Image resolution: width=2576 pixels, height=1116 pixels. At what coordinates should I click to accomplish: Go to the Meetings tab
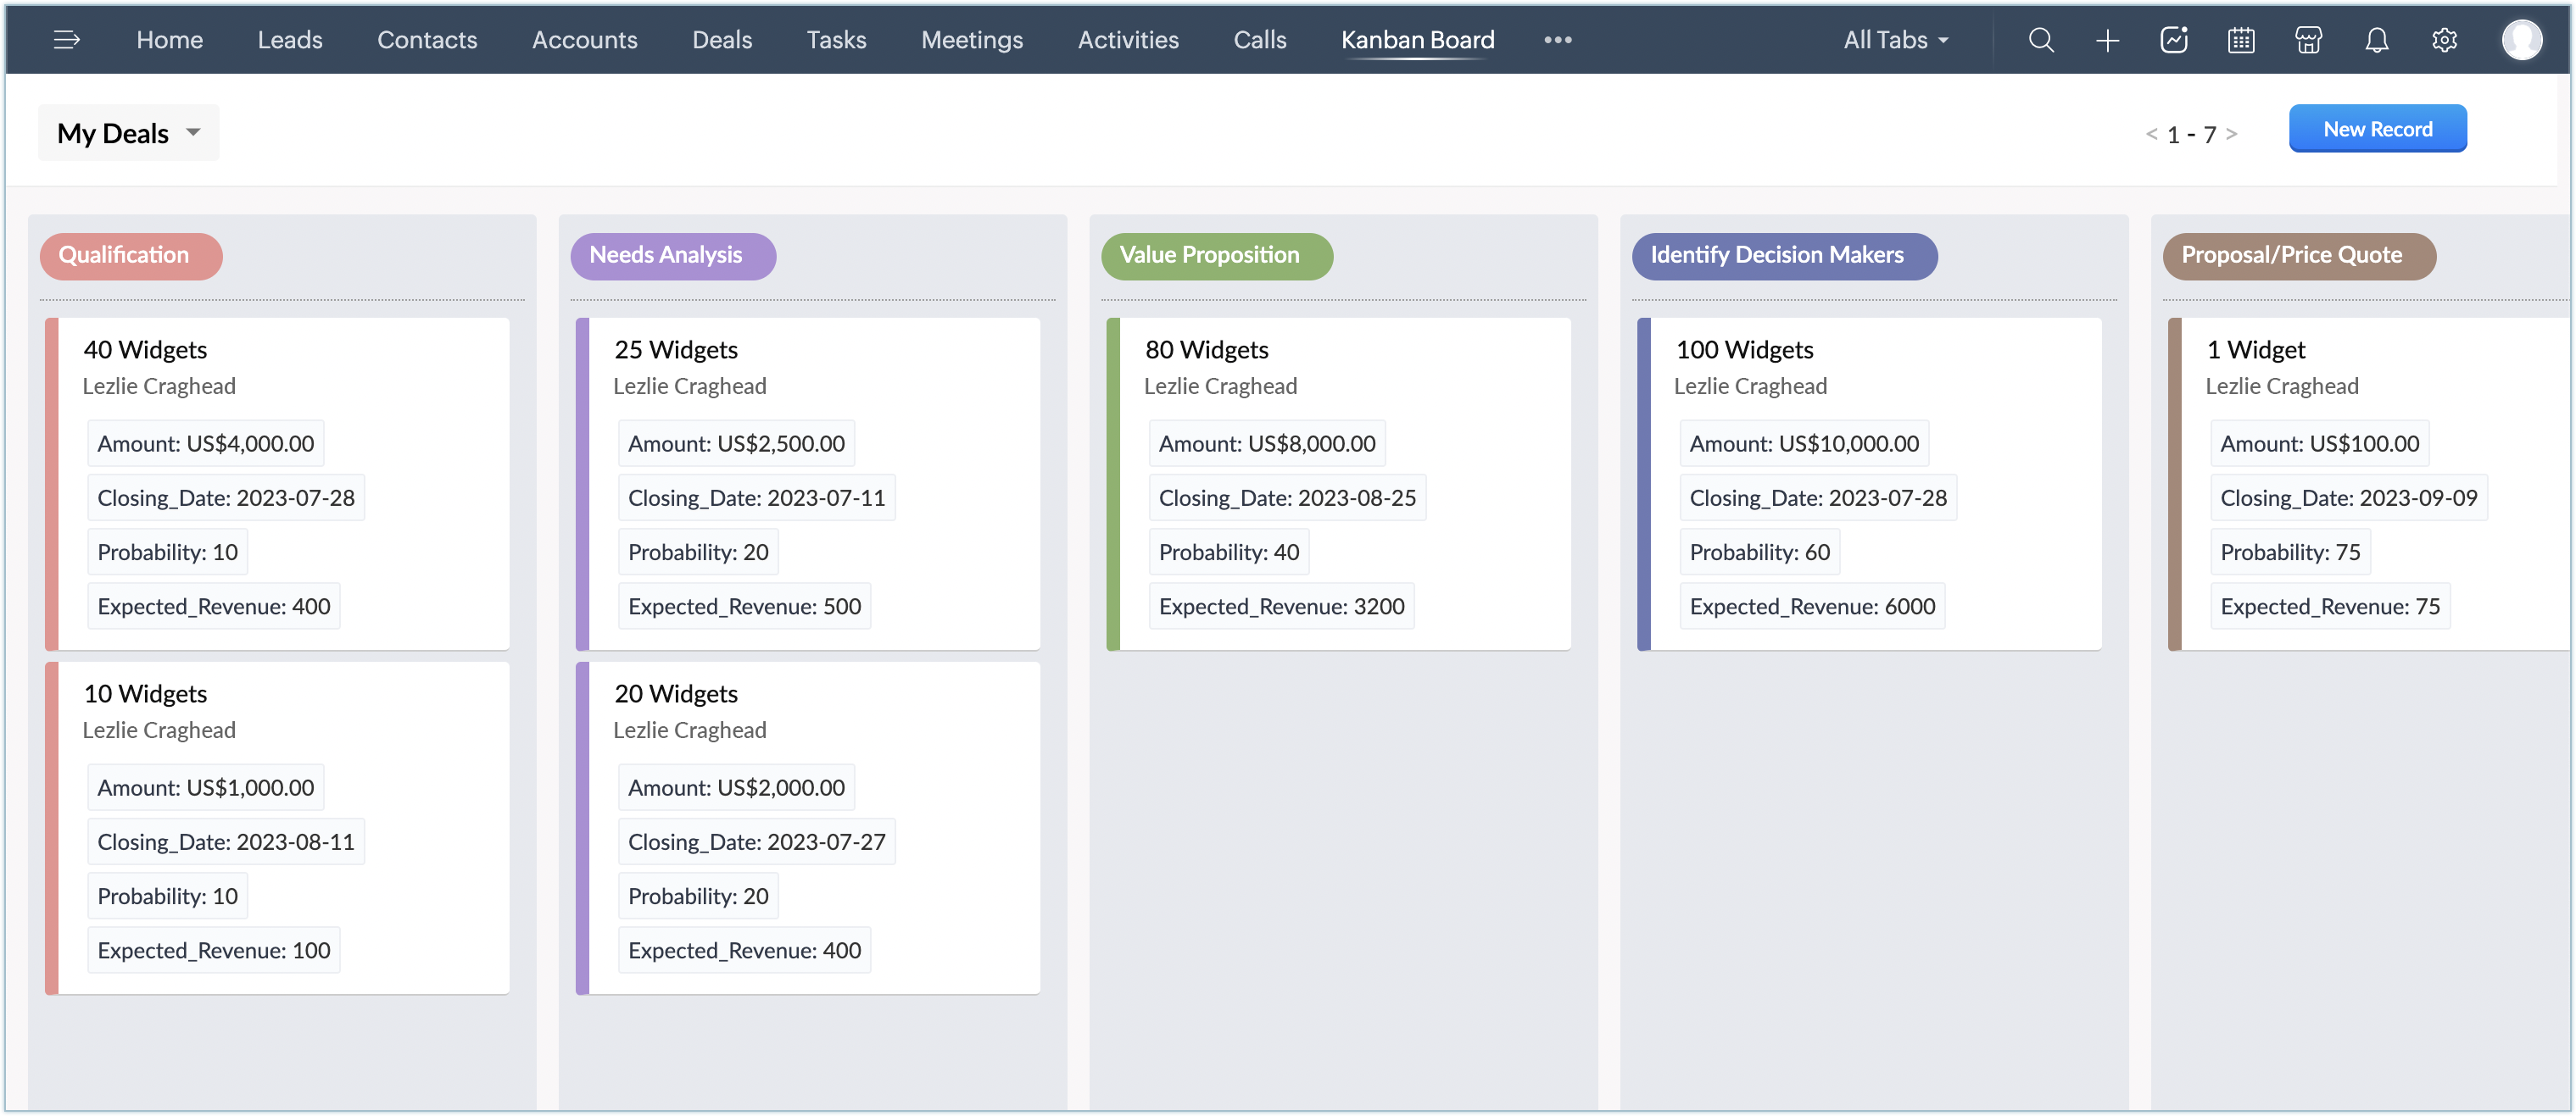click(x=971, y=40)
